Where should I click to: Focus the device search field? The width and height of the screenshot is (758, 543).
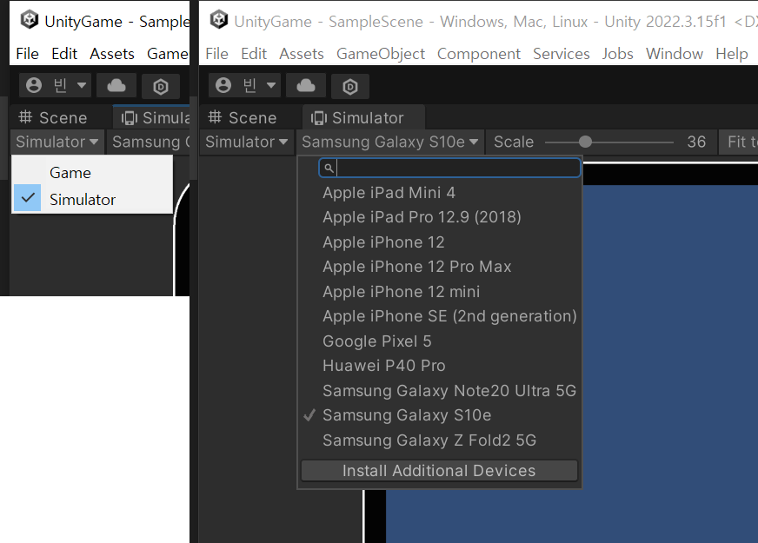449,169
